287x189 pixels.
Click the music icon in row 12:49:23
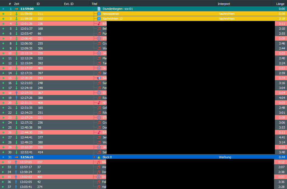coord(99,142)
